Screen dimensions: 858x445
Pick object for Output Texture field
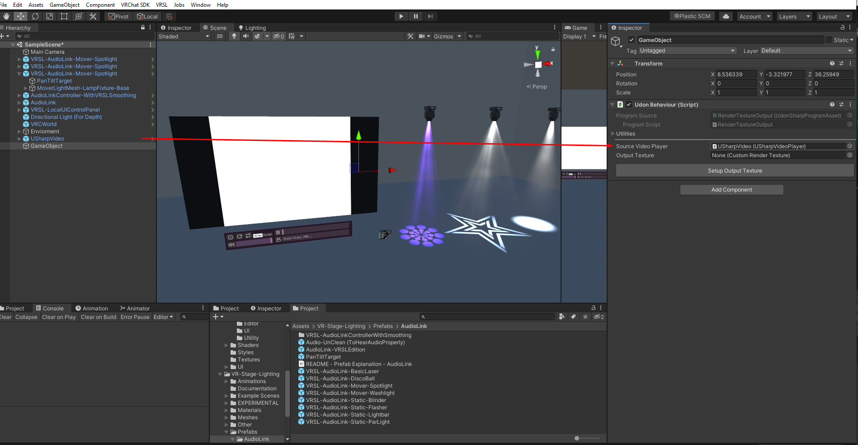pos(850,155)
